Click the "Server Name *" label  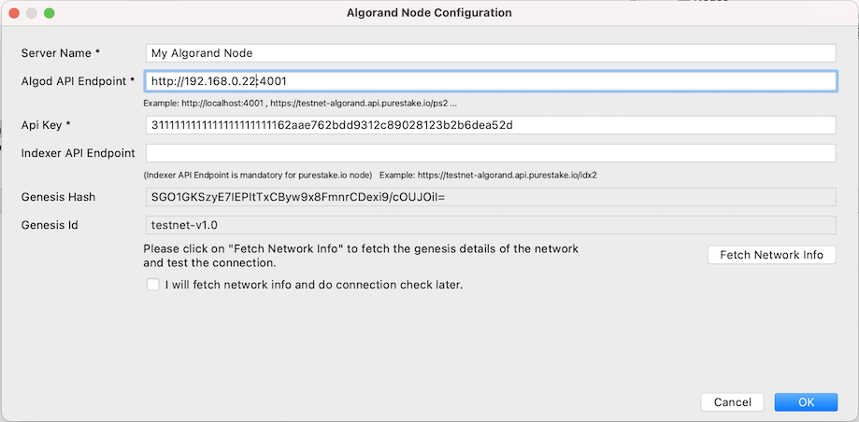pyautogui.click(x=60, y=53)
